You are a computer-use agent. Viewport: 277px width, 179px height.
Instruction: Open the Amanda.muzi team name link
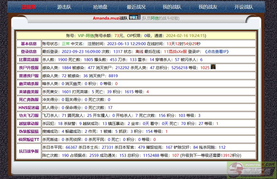[x=106, y=18]
